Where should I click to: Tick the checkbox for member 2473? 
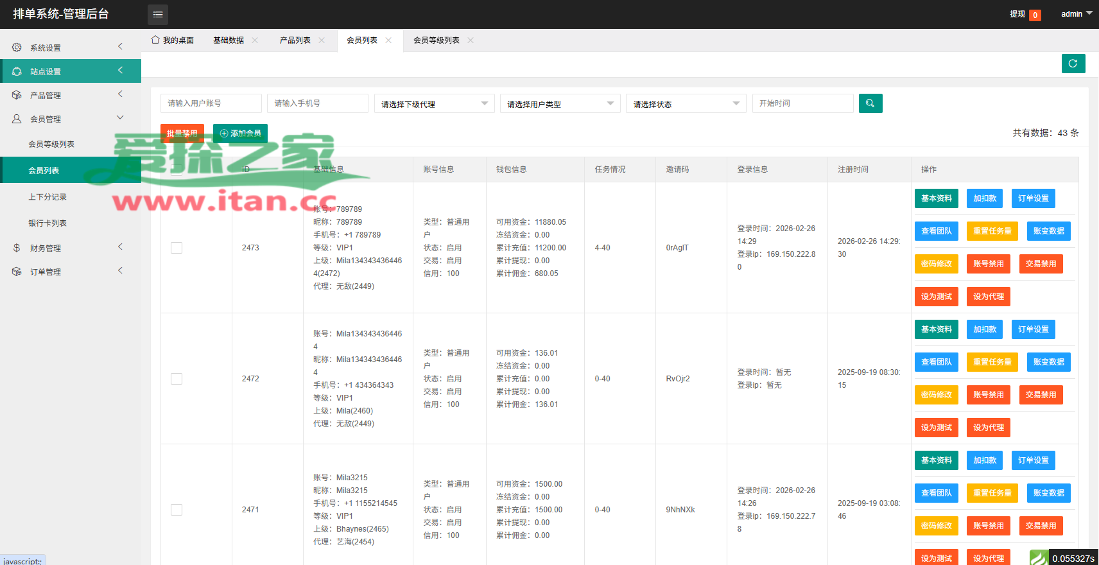(x=177, y=248)
